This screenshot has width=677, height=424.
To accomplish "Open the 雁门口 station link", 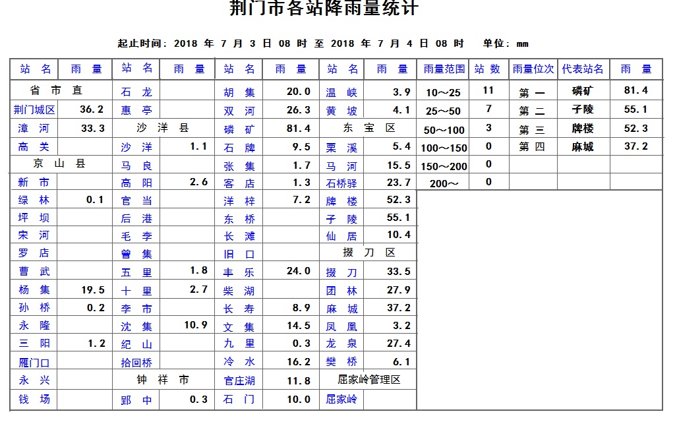I will coord(34,363).
